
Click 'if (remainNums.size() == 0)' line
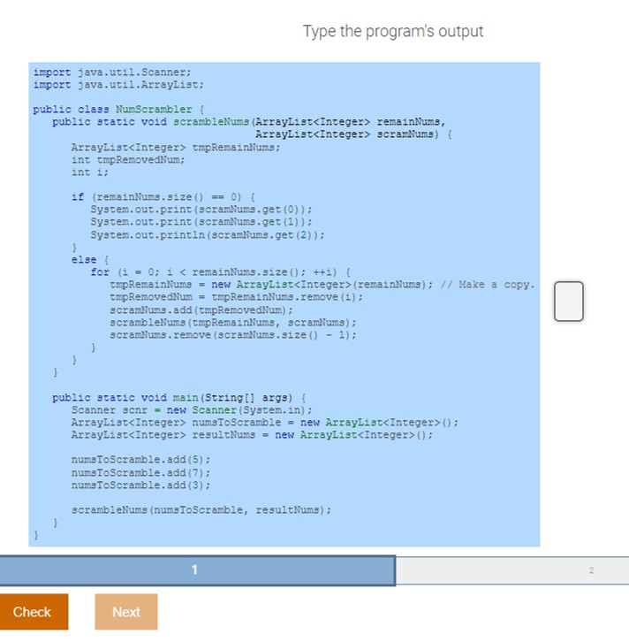tap(163, 197)
